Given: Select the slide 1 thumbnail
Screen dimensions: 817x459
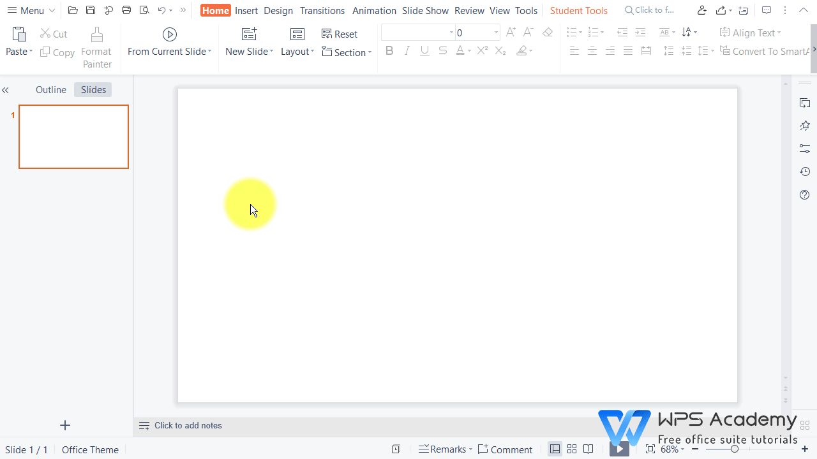Looking at the screenshot, I should coord(73,136).
